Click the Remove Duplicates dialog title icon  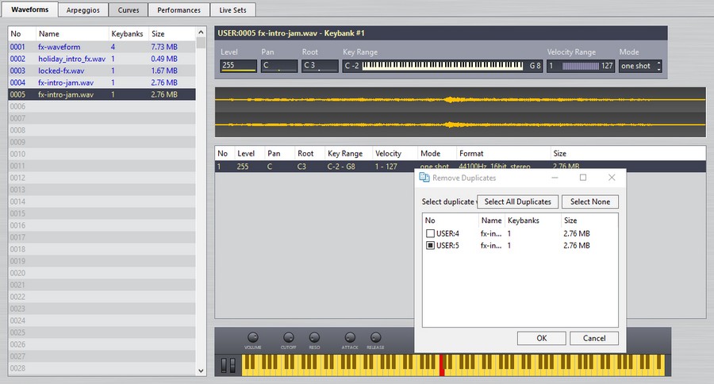click(x=424, y=178)
